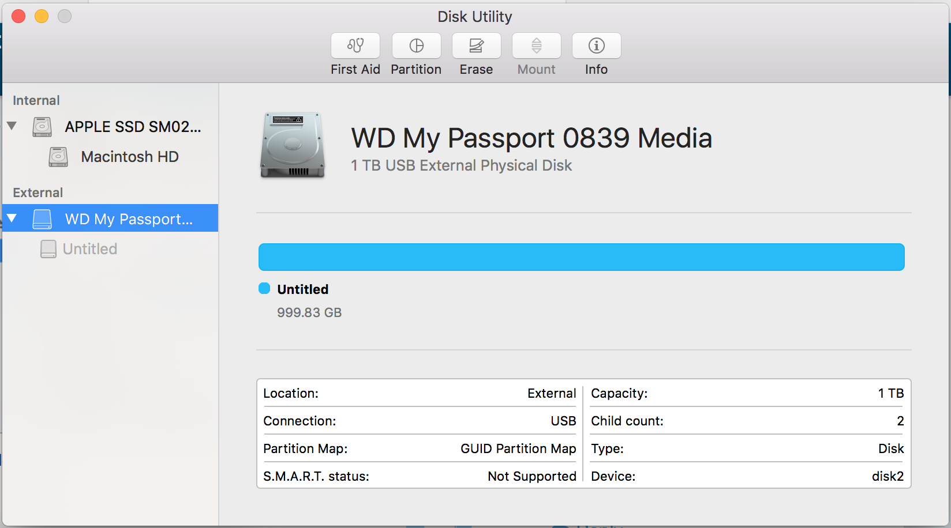Collapse the APPLE SSD disclosure triangle
The image size is (951, 528).
[12, 126]
